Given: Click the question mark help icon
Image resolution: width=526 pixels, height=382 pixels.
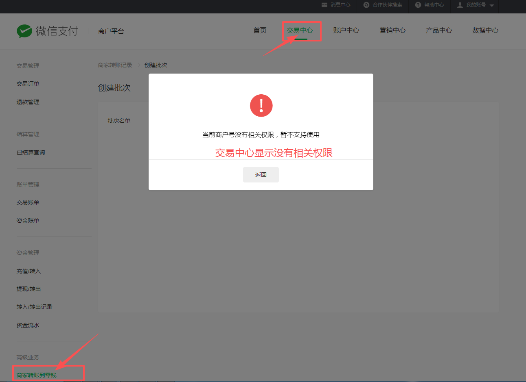Looking at the screenshot, I should [x=418, y=5].
